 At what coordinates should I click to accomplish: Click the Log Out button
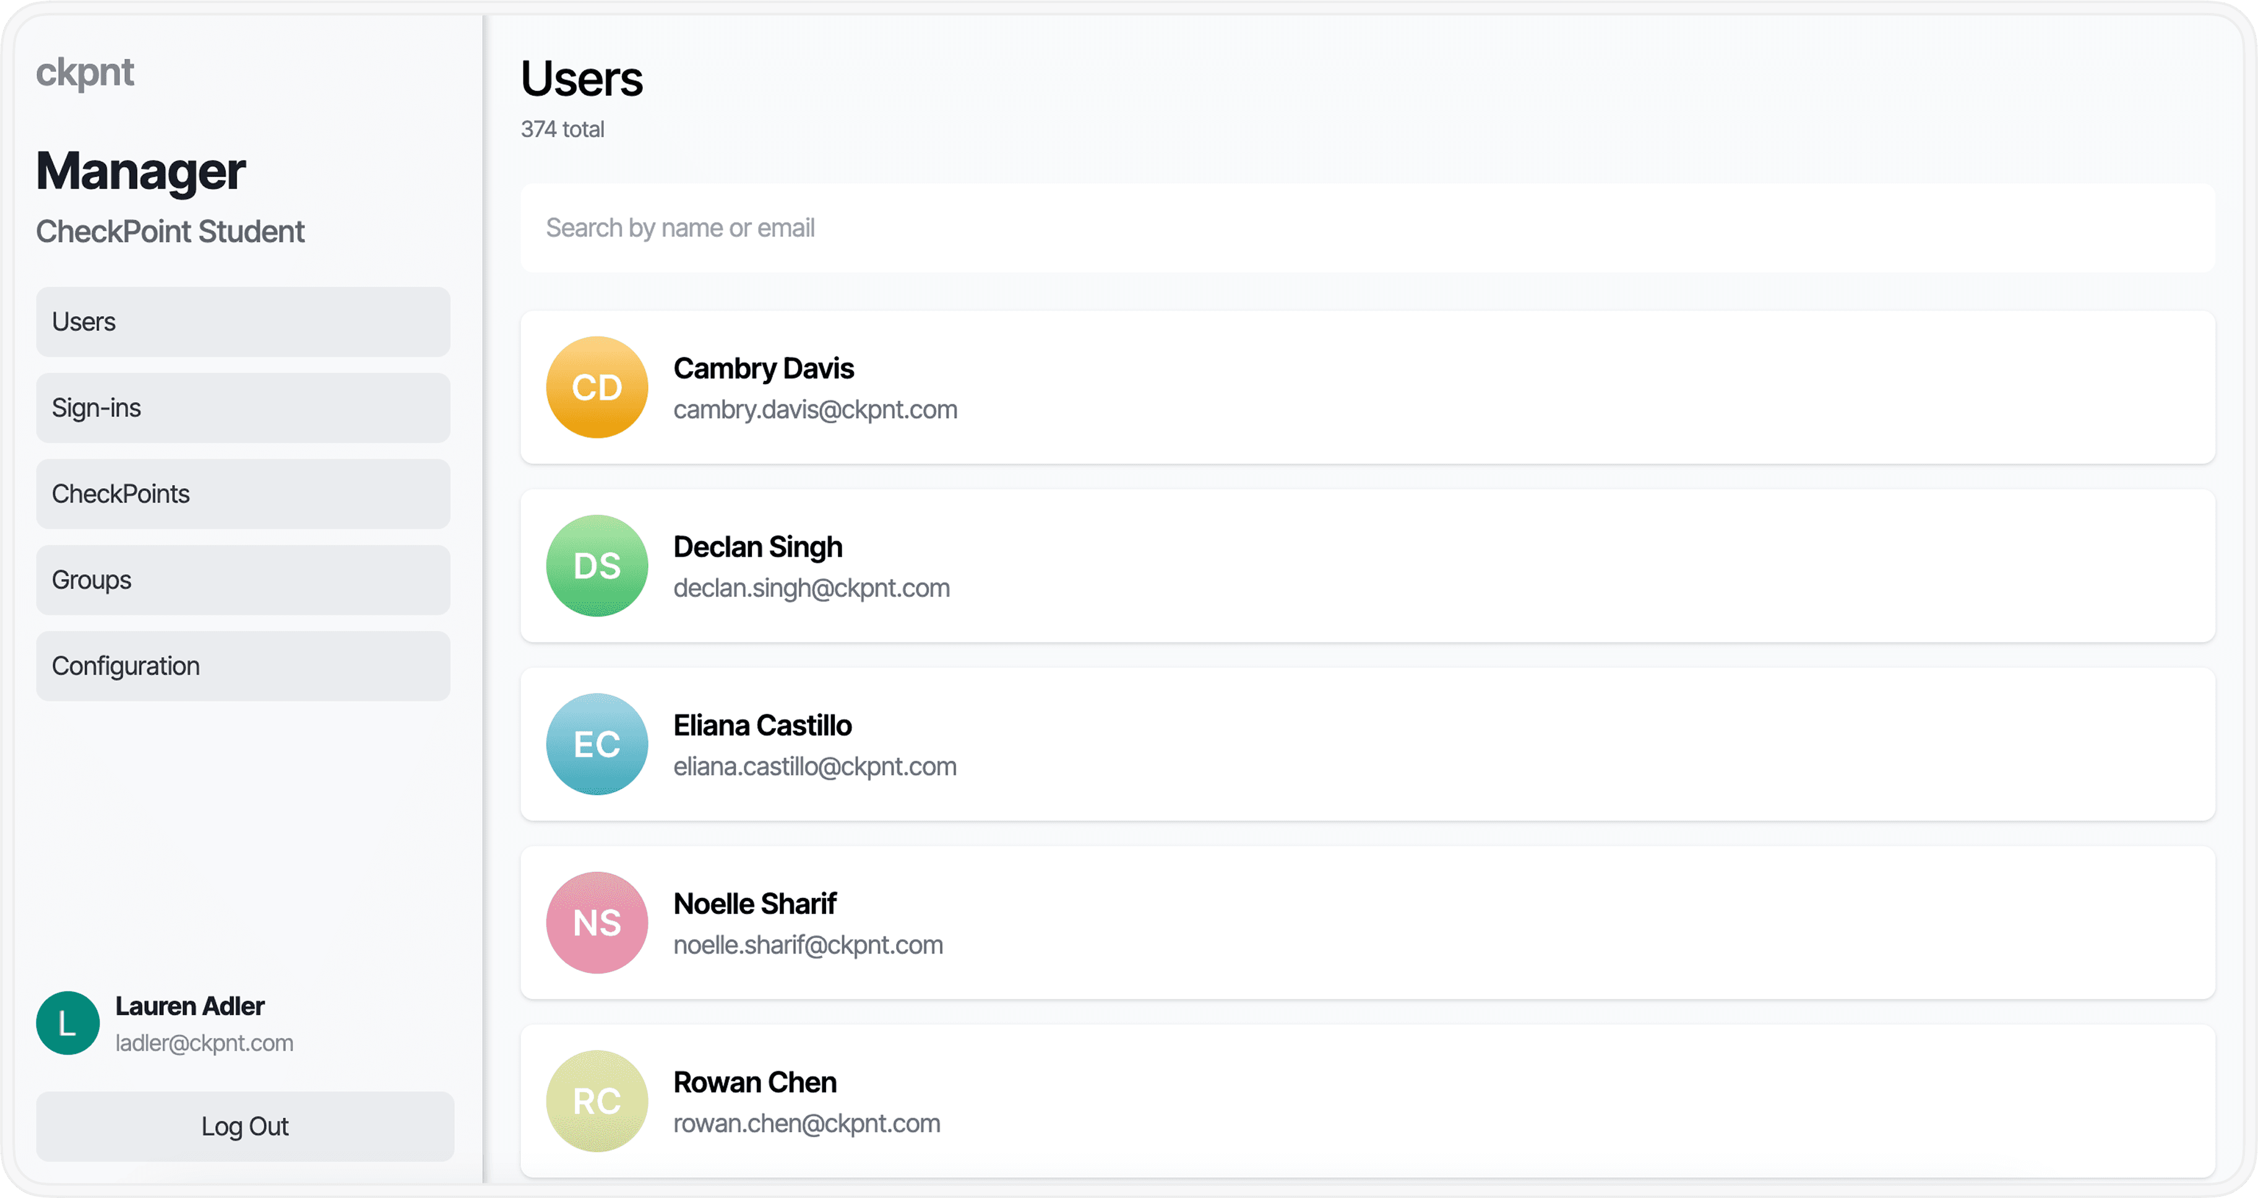pyautogui.click(x=244, y=1126)
